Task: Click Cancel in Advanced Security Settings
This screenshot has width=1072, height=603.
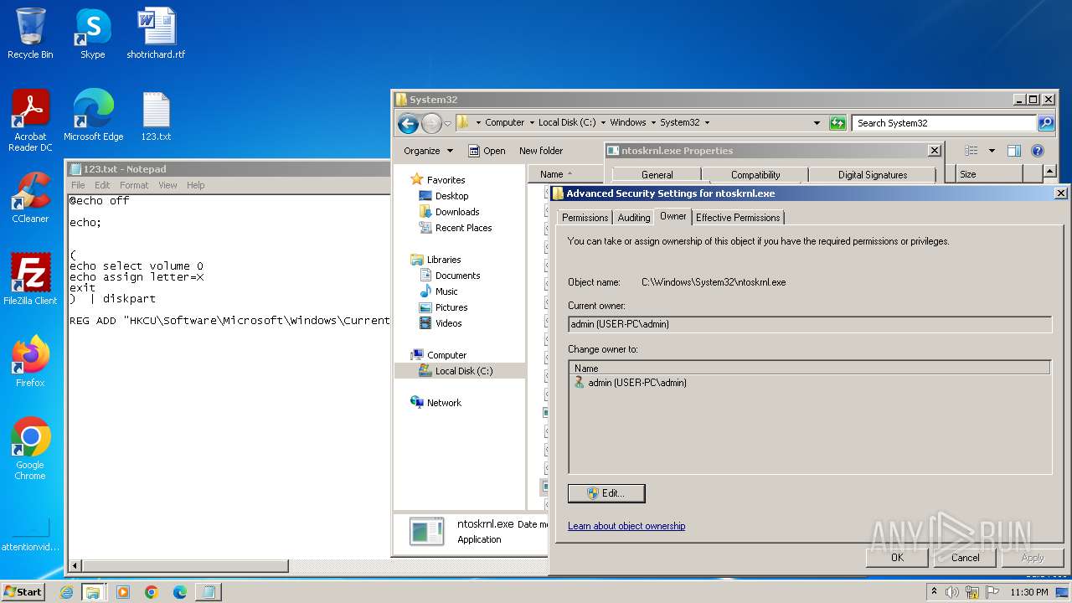Action: coord(965,558)
